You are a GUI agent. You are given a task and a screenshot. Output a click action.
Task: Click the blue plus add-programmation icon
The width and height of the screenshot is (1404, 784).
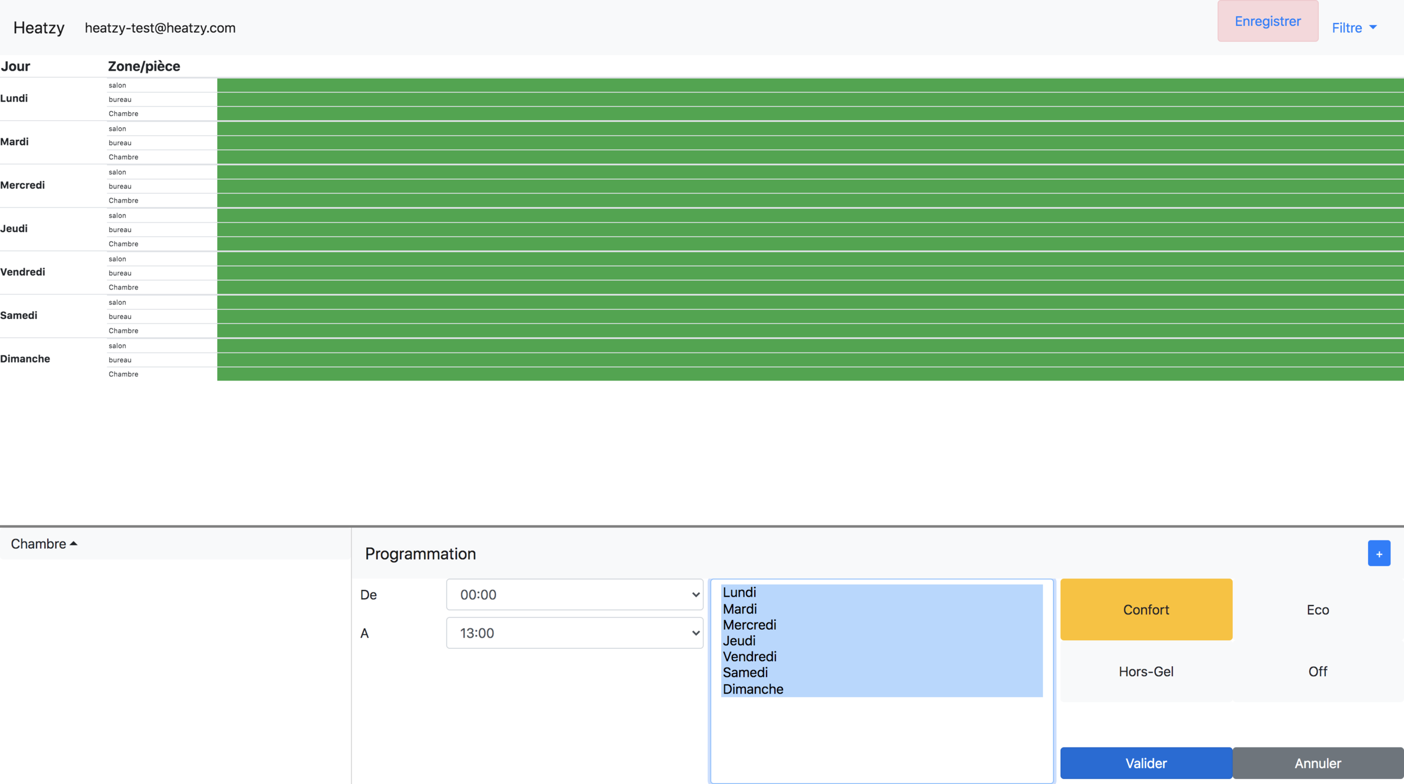(1378, 553)
